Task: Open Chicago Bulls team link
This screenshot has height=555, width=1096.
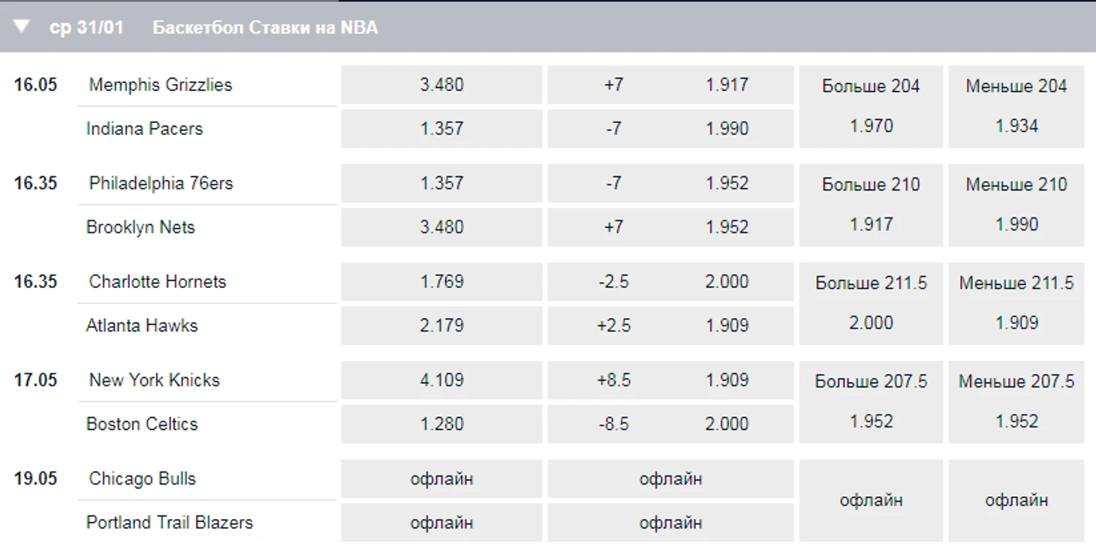Action: coord(142,478)
